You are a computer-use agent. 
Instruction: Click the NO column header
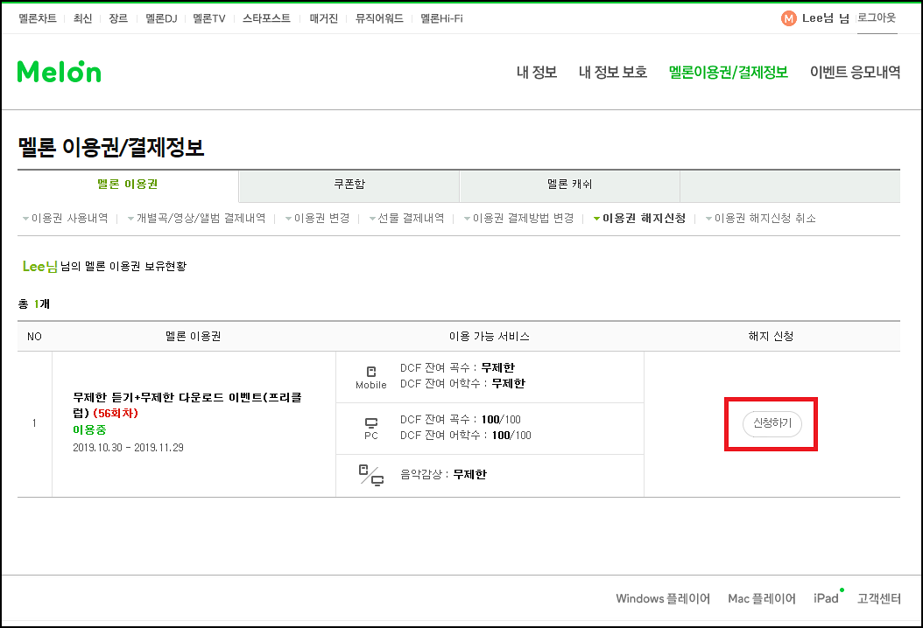[x=34, y=337]
